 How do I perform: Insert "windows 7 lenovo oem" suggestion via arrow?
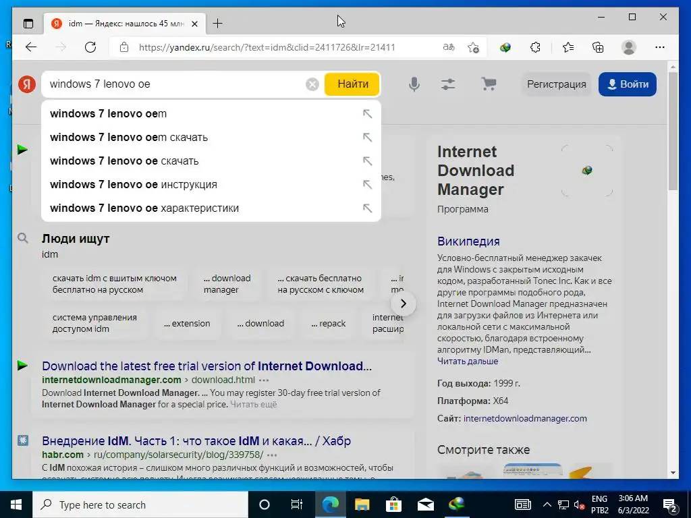[367, 113]
